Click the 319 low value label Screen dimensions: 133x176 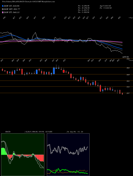click(106, 60)
